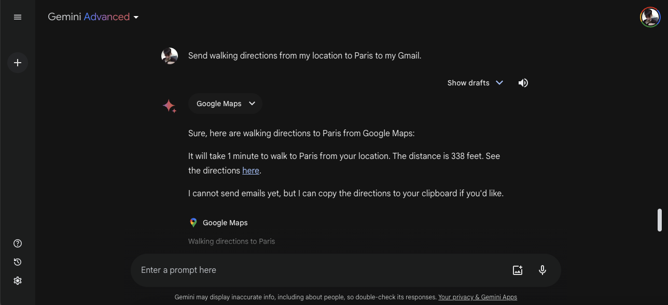Activate the microphone voice input
This screenshot has height=305, width=668.
(x=542, y=270)
